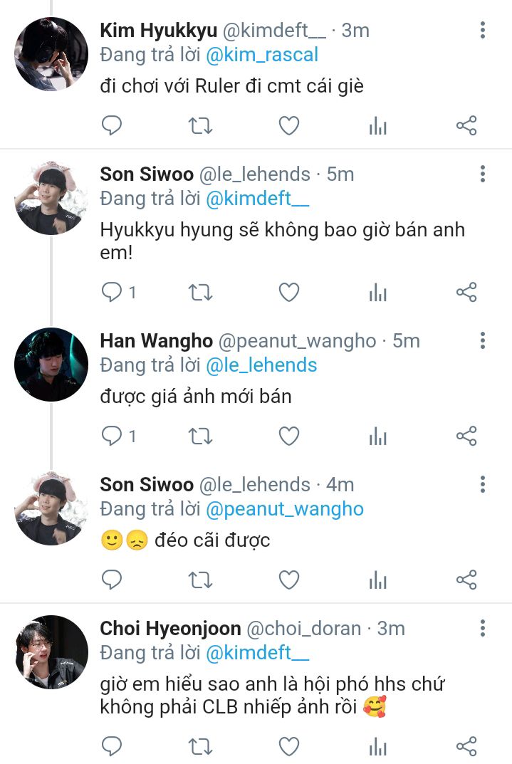The width and height of the screenshot is (512, 764).
Task: Open more options for Kim Hyukkyu's tweet
Action: point(483,30)
